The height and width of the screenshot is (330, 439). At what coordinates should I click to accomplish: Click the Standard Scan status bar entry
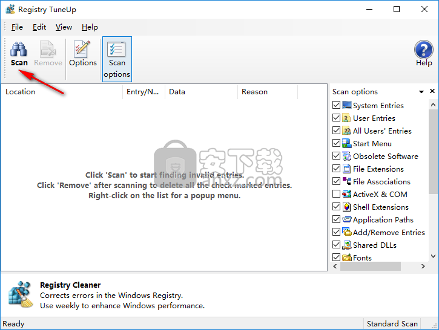point(392,323)
